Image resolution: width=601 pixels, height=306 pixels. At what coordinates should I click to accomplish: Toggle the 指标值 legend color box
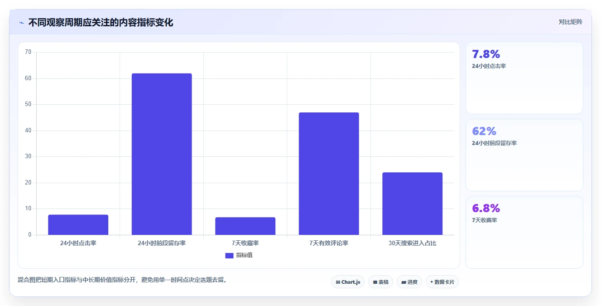(x=229, y=256)
